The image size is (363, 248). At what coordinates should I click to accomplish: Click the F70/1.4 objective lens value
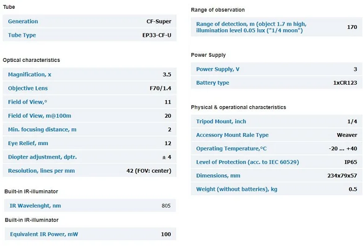tap(161, 88)
